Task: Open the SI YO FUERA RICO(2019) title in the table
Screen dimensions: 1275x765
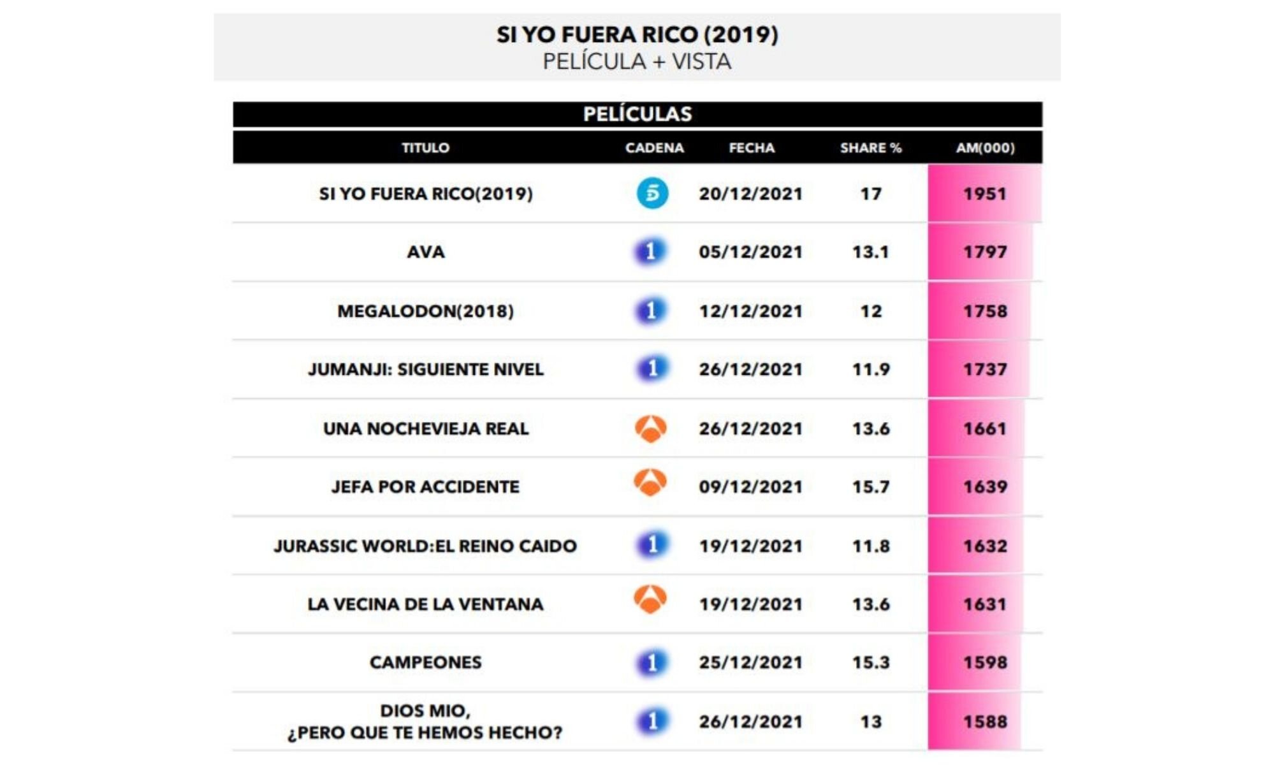Action: pyautogui.click(x=426, y=194)
